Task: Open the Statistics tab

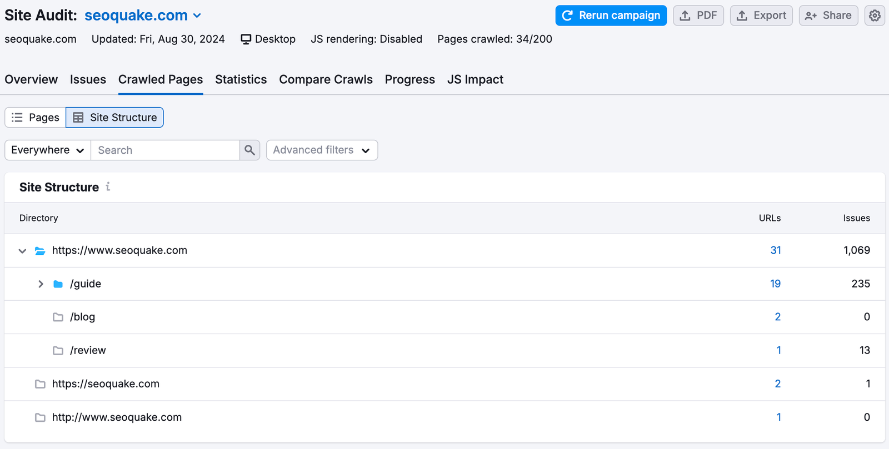Action: [x=241, y=79]
